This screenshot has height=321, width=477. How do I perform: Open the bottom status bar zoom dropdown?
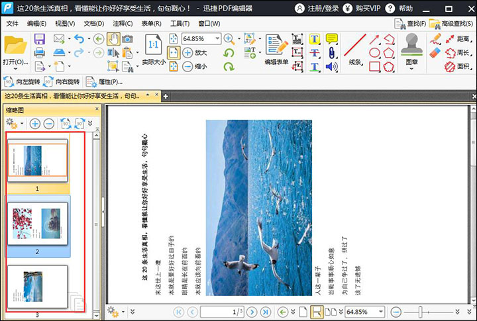[381, 312]
